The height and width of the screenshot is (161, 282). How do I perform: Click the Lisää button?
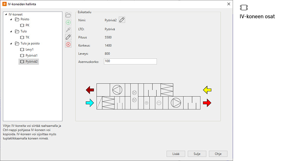point(176,154)
